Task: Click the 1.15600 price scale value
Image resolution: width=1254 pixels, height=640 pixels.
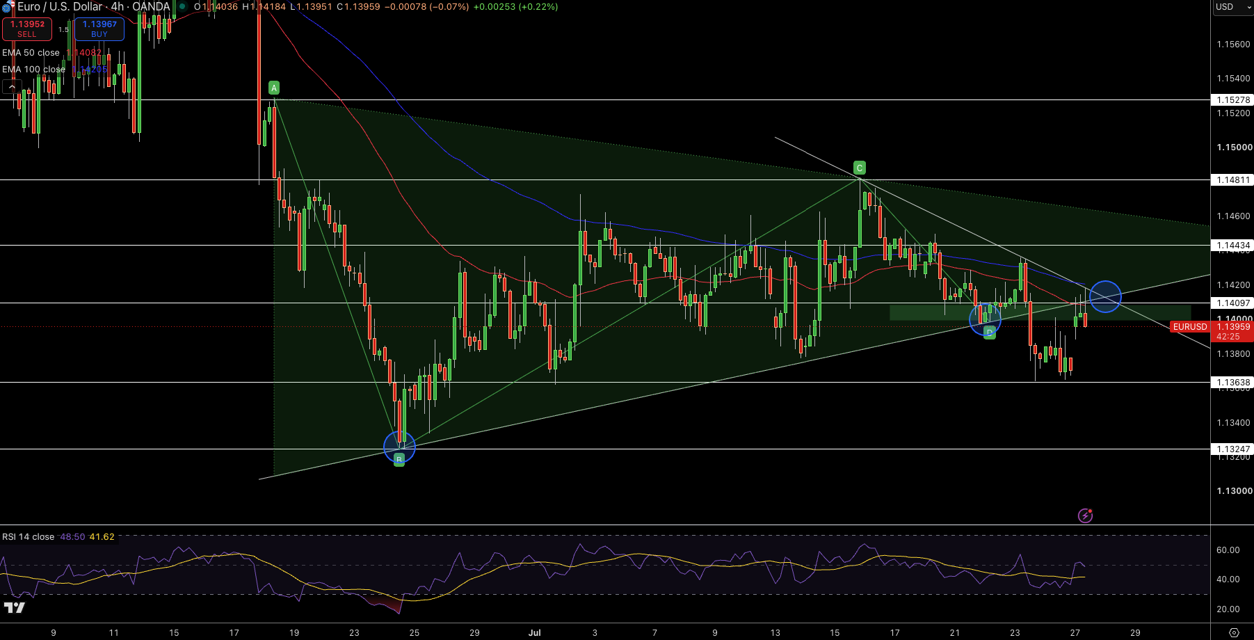Action: [1234, 45]
